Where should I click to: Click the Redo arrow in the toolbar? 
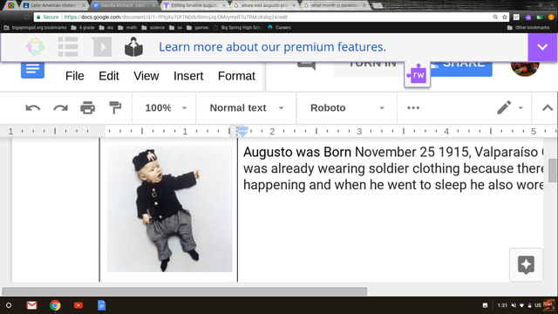click(60, 108)
